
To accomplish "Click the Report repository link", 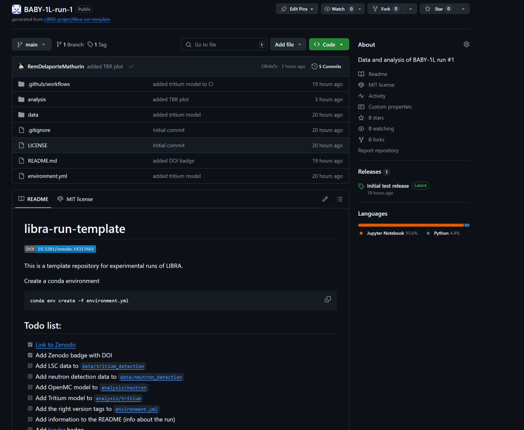I will [x=378, y=150].
